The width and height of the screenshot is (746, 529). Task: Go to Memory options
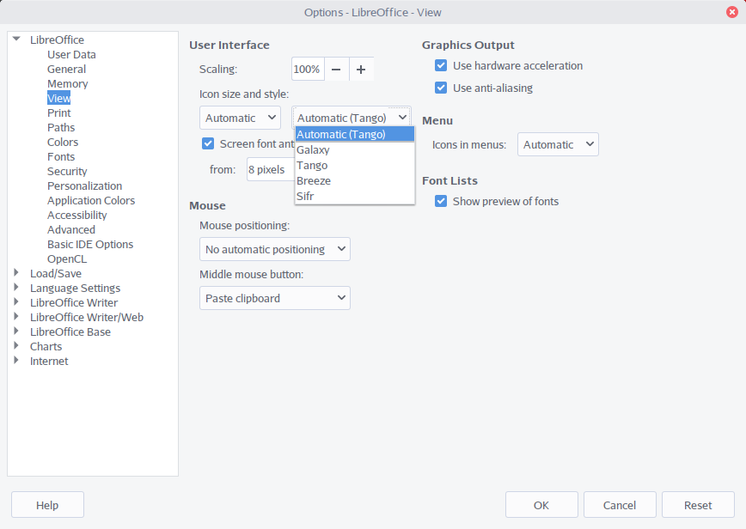point(68,84)
